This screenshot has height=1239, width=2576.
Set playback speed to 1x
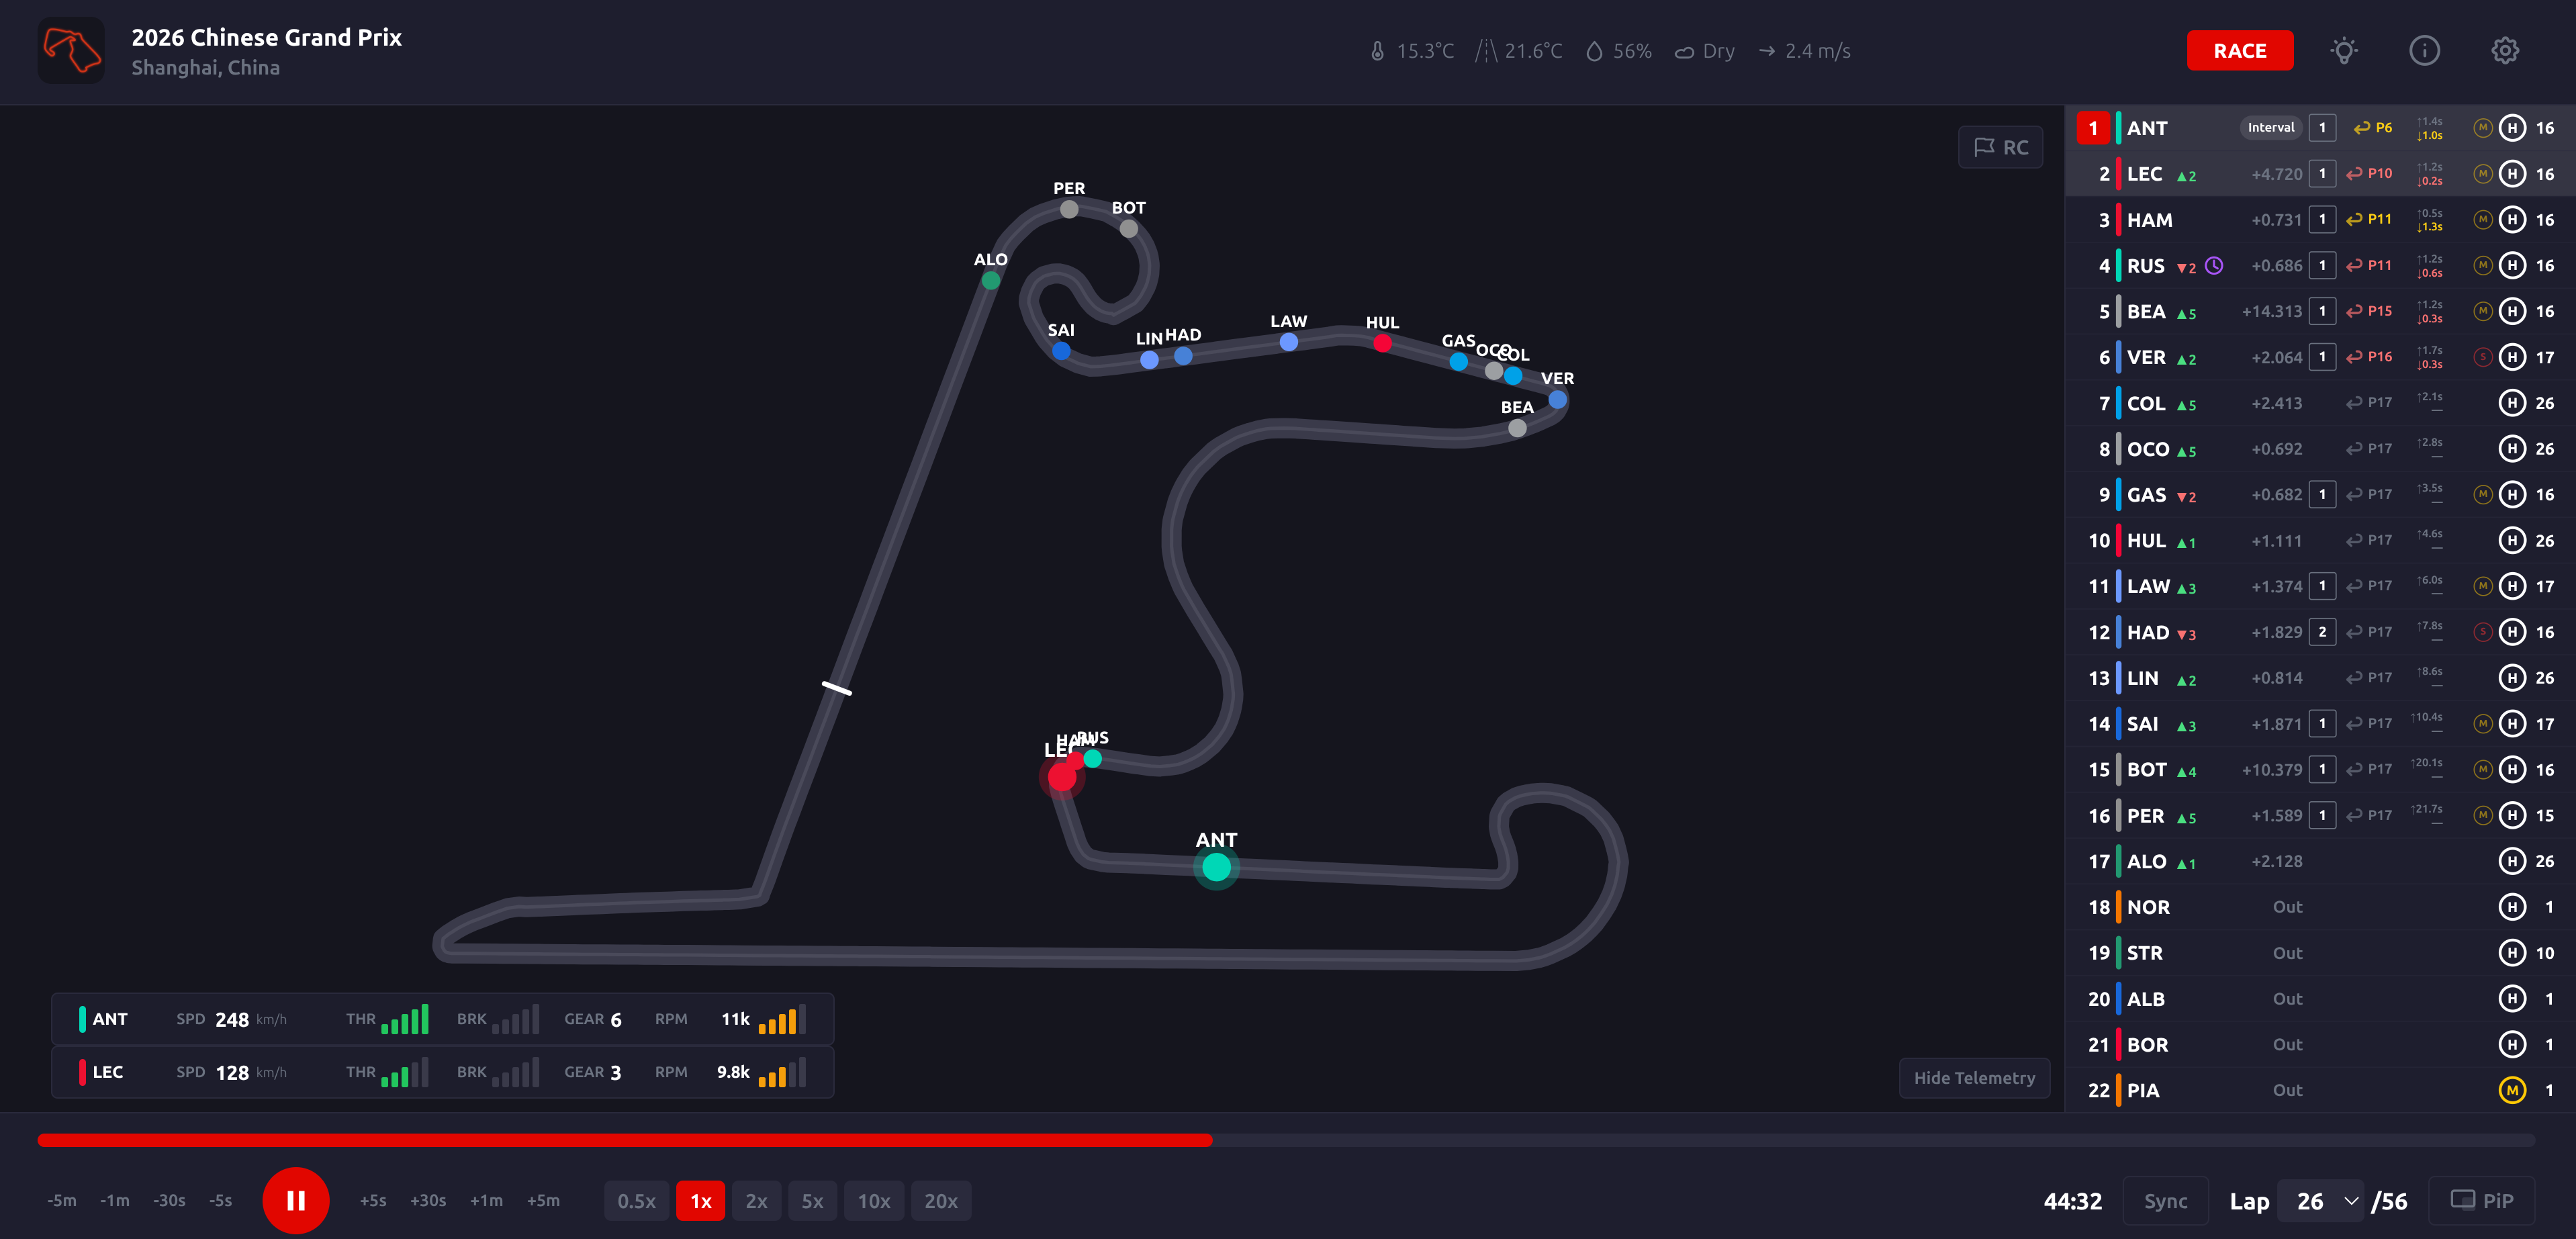[x=700, y=1201]
